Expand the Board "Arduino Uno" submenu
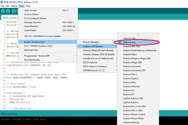Screen dimensions: 188x125 click(x=48, y=42)
